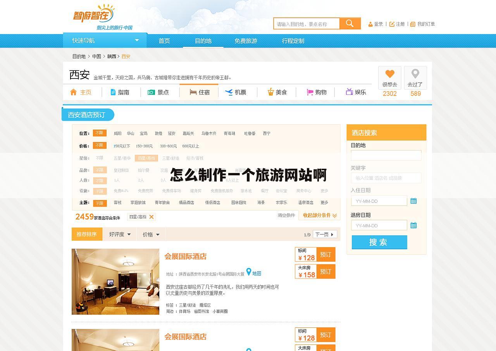The height and width of the screenshot is (351, 496).
Task: Click the 住宿 bed icon
Action: (x=193, y=92)
